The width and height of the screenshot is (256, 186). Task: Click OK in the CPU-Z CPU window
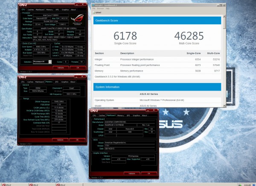point(78,68)
